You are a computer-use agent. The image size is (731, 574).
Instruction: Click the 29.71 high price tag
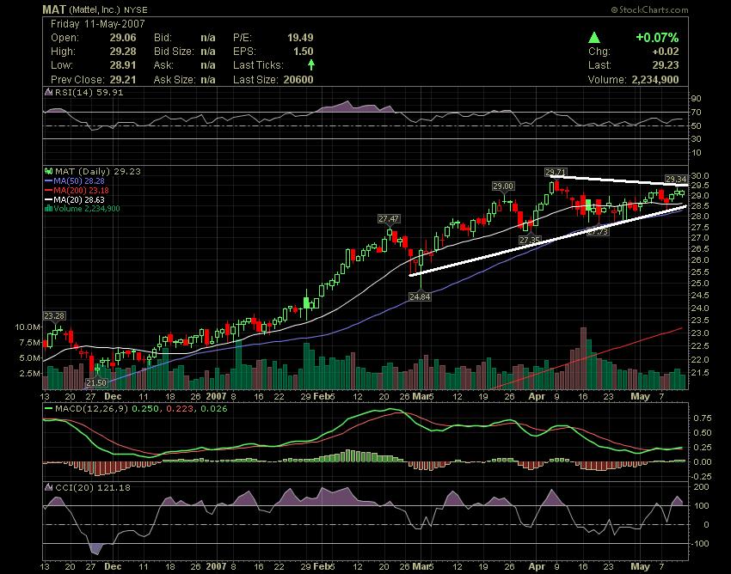(556, 173)
